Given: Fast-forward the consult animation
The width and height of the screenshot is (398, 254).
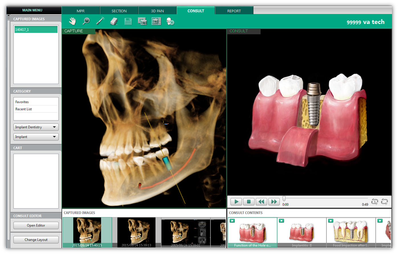Looking at the screenshot, I should 274,202.
